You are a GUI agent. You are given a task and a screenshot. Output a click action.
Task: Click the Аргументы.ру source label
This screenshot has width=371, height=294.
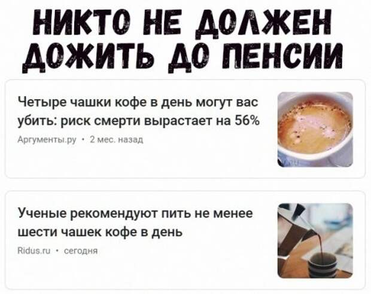[47, 140]
